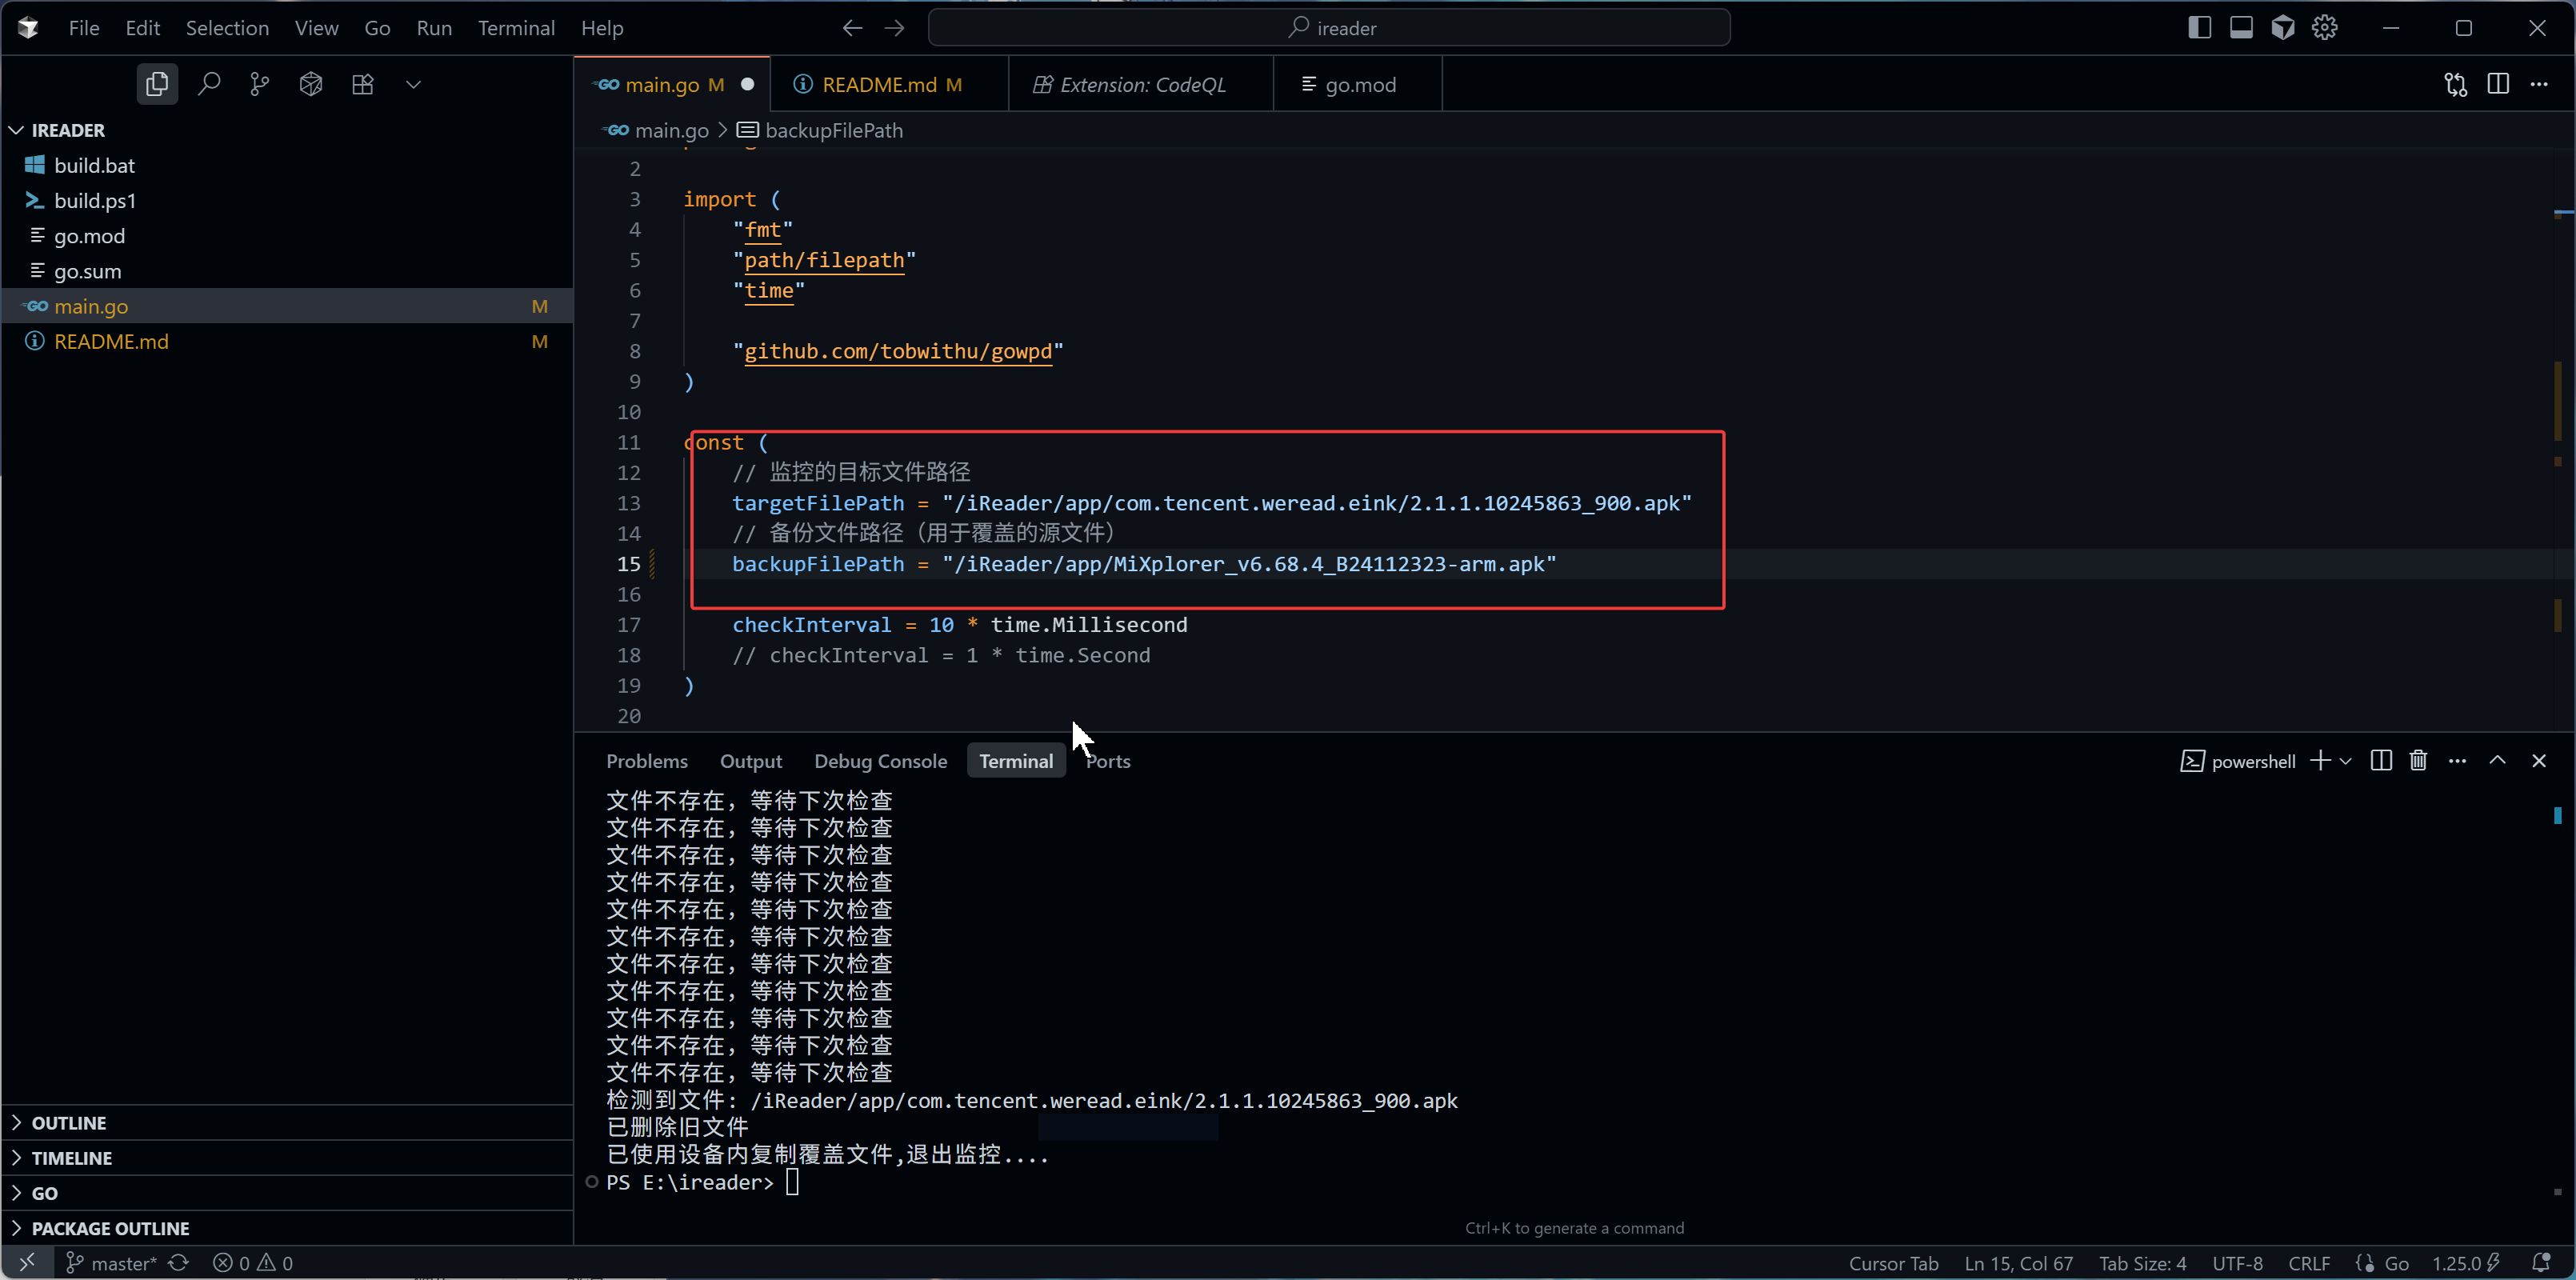Open the Terminal menu
The image size is (2576, 1280).
(516, 28)
